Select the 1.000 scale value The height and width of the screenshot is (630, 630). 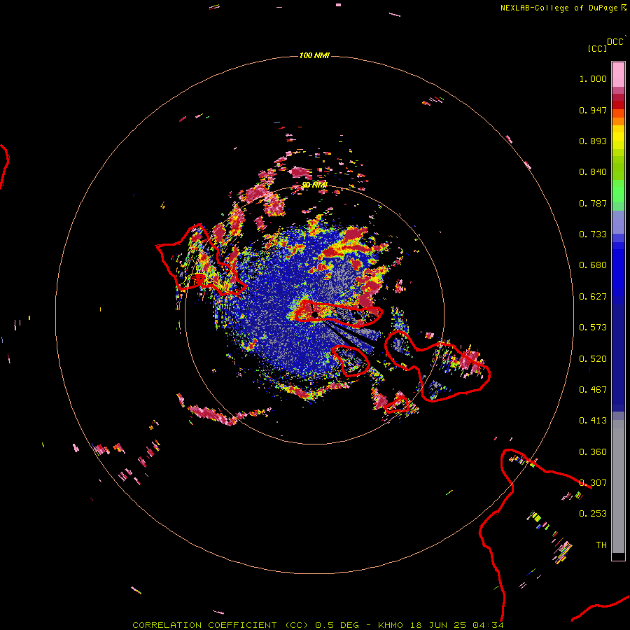tap(593, 78)
